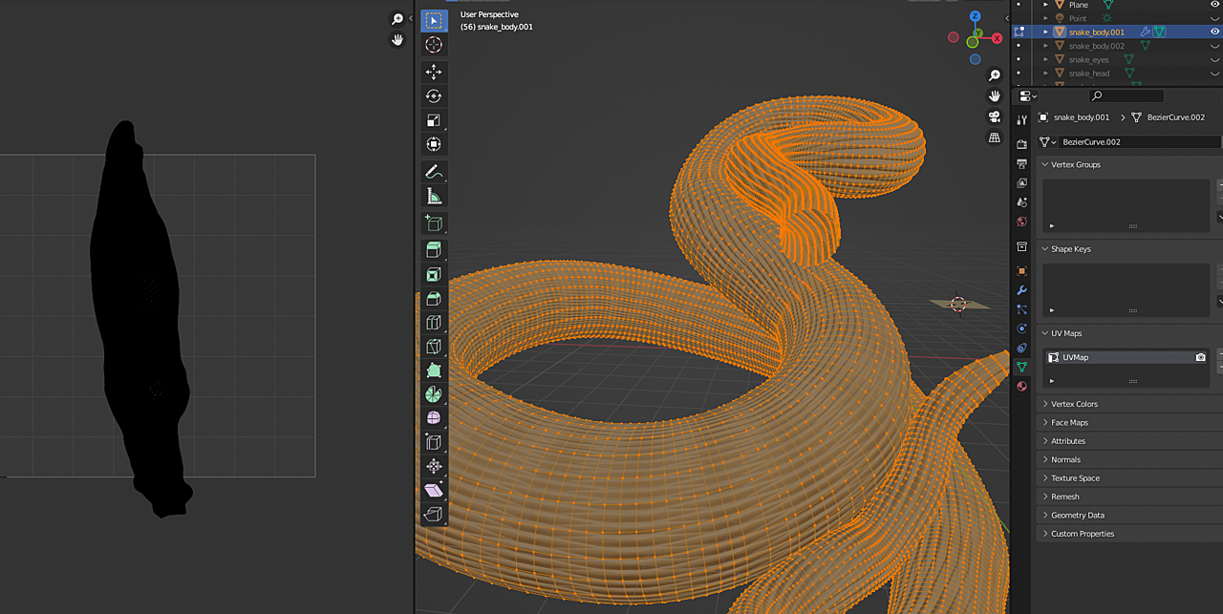
Task: Select the Spin tool
Action: (x=434, y=394)
